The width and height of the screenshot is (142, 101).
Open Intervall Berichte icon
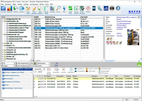click(x=76, y=10)
